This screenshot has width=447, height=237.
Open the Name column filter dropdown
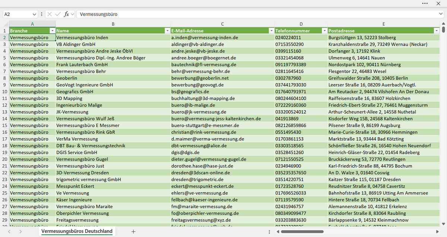(167, 31)
